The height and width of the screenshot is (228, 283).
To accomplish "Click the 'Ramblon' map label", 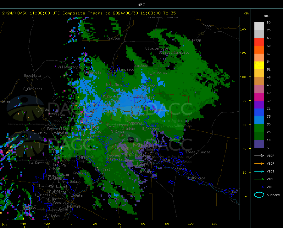I will pyautogui.click(x=113, y=38).
